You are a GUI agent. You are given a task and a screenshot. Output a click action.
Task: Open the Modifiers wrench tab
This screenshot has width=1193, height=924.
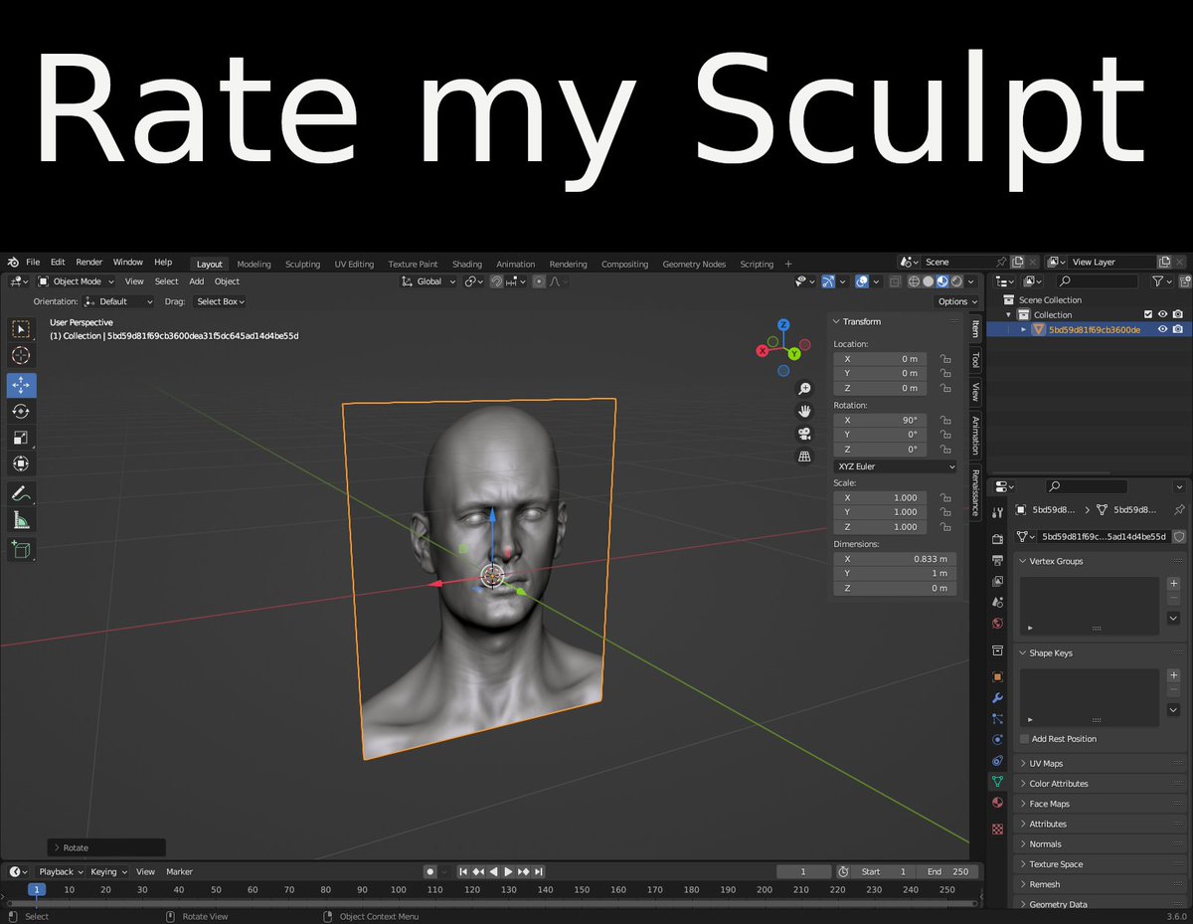coord(997,698)
